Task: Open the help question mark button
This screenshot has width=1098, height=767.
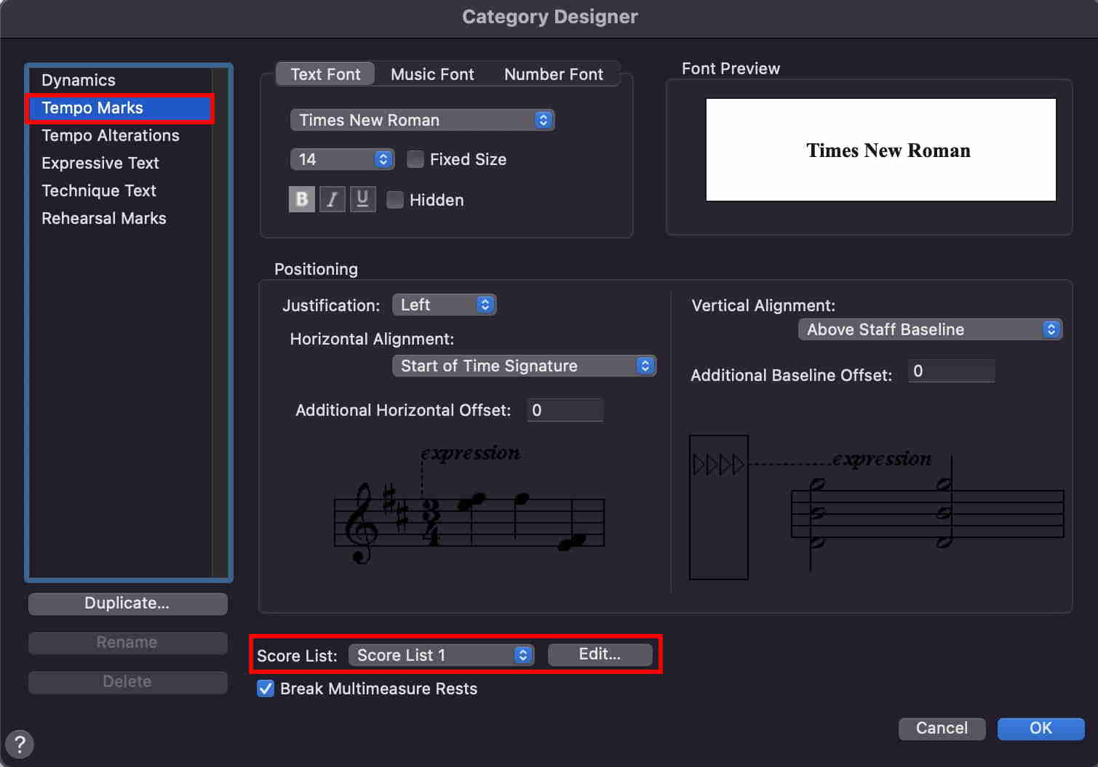Action: 20,744
